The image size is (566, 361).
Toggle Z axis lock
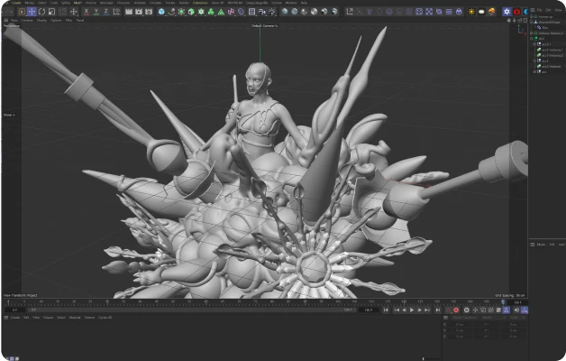click(105, 12)
